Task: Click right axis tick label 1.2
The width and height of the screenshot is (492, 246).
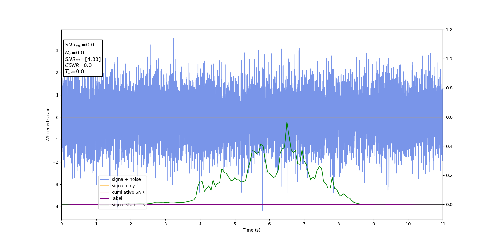Action: [449, 30]
